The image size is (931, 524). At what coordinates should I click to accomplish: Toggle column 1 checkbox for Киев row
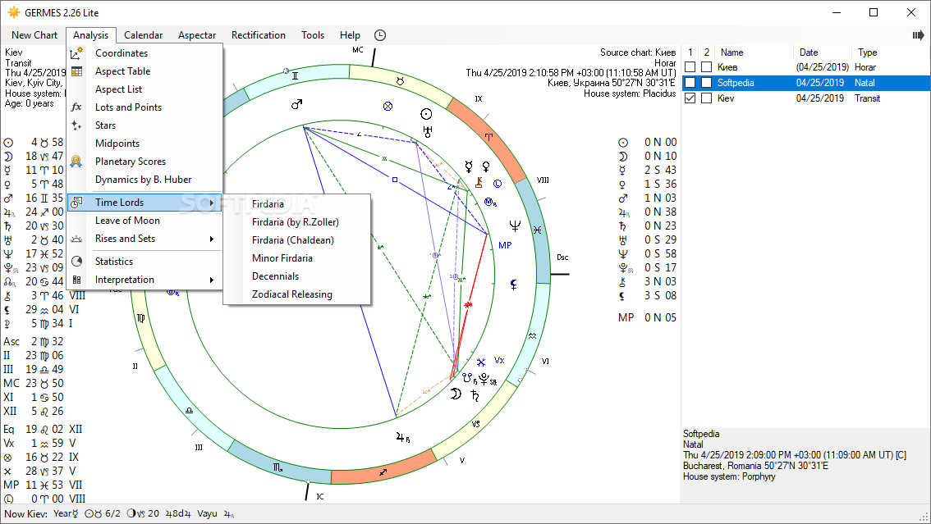[x=690, y=67]
